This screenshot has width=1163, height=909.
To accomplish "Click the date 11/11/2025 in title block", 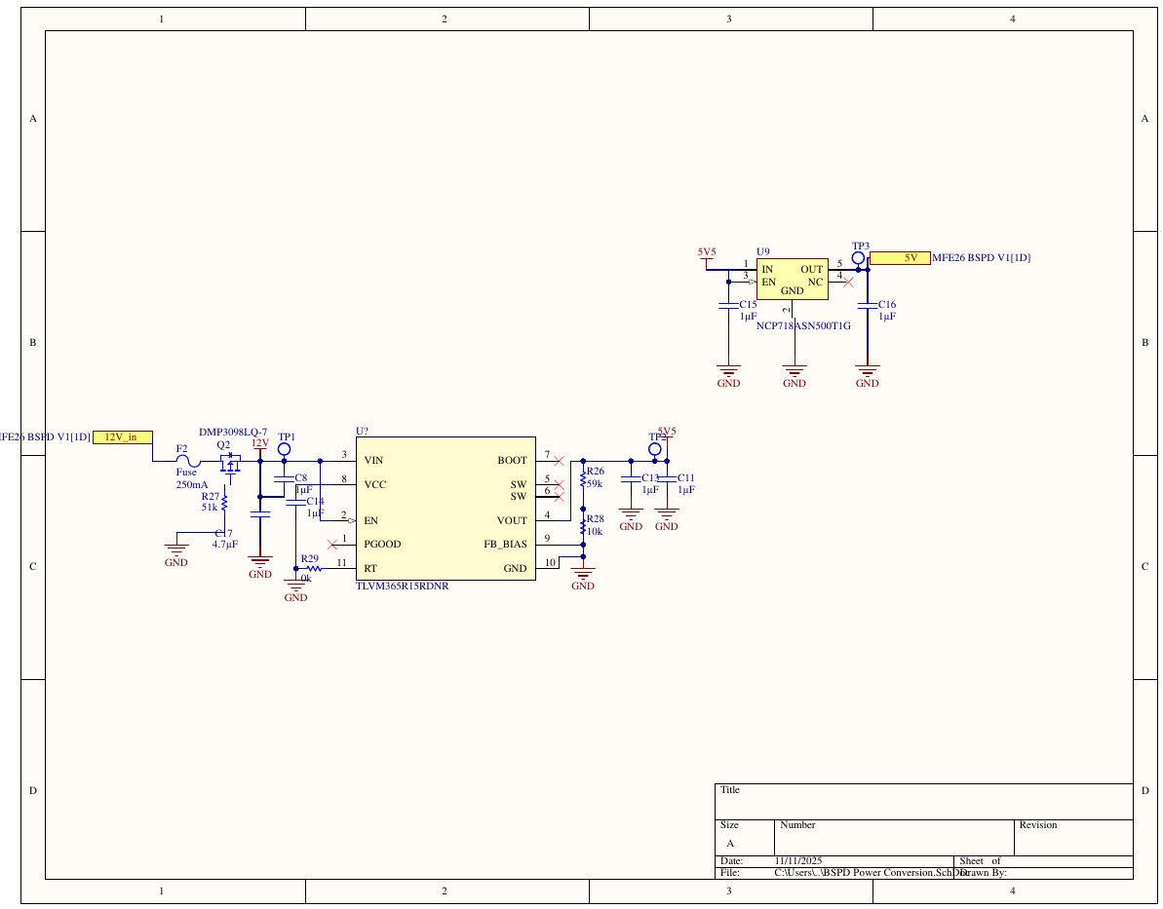I will pyautogui.click(x=798, y=861).
